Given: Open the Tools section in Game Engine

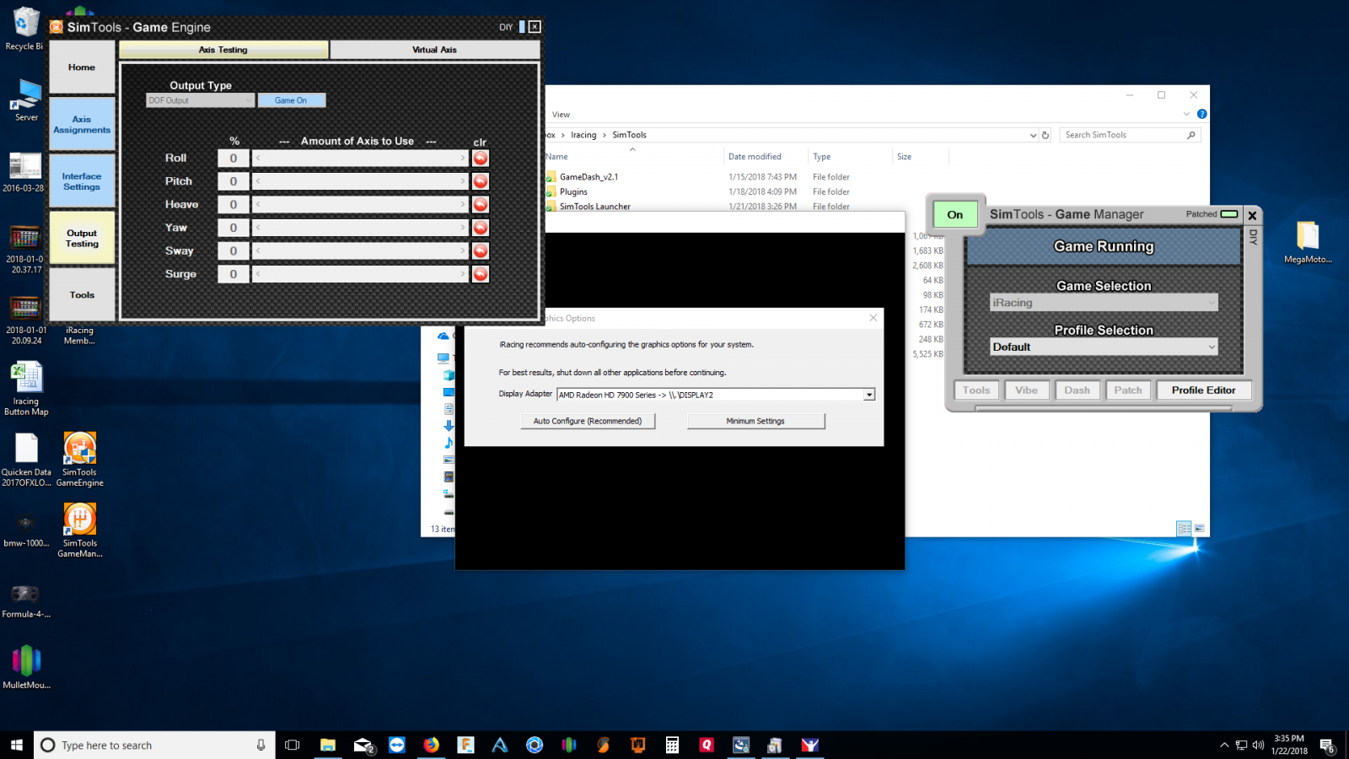Looking at the screenshot, I should (82, 295).
